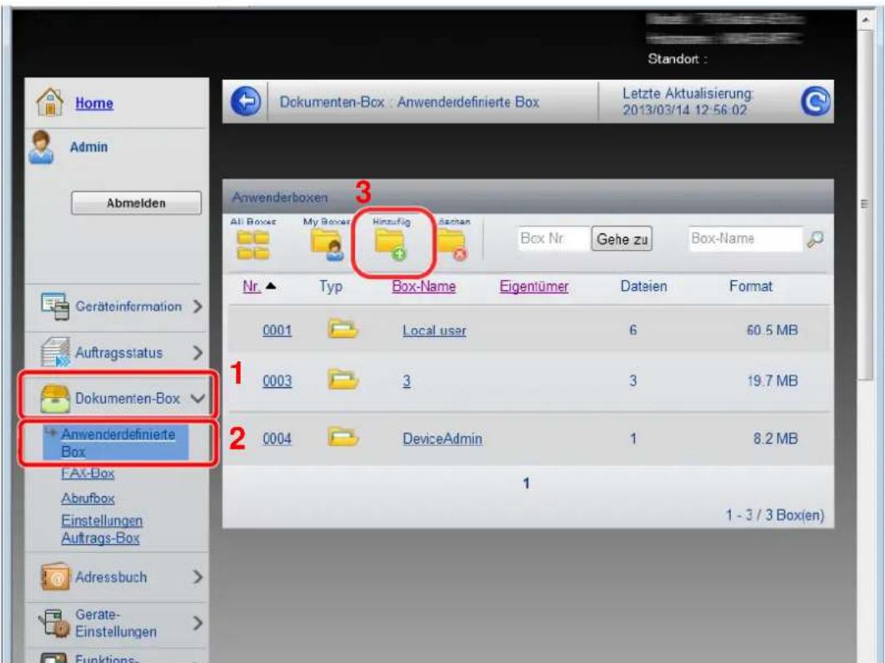Click Löschen delete box icon

click(x=452, y=245)
